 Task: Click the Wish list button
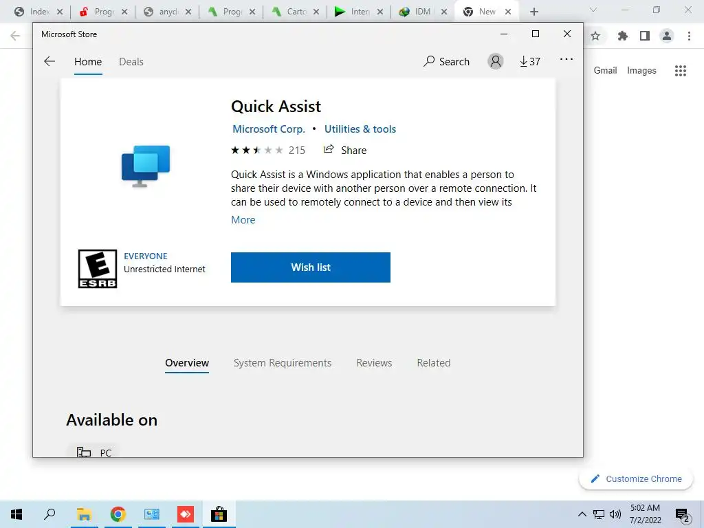pyautogui.click(x=311, y=267)
